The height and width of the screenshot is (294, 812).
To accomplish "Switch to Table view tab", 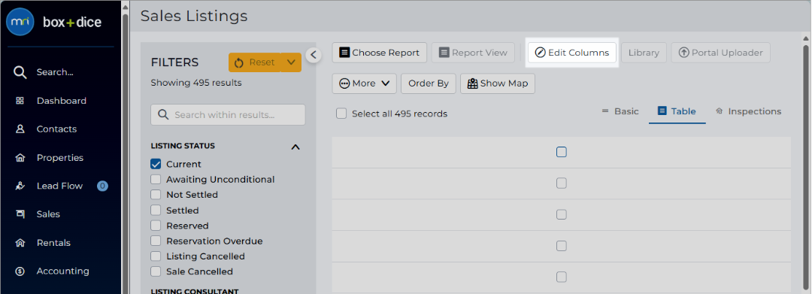I will pos(677,111).
